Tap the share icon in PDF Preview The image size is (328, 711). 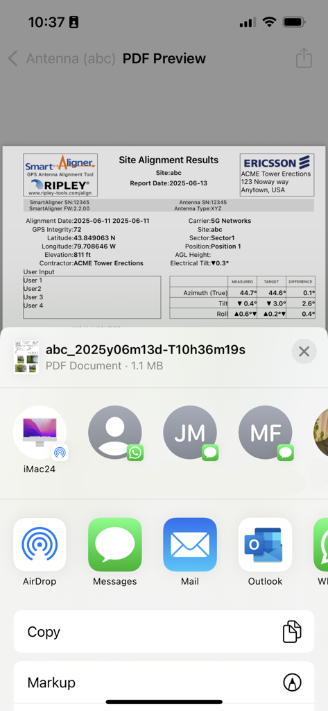tap(304, 58)
